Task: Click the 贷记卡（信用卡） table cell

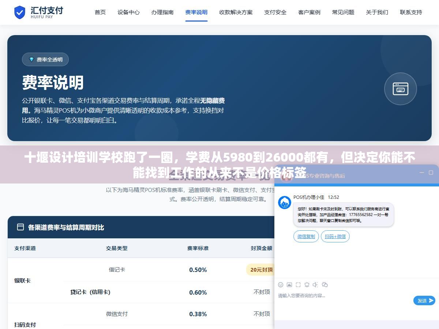Action: [x=90, y=292]
